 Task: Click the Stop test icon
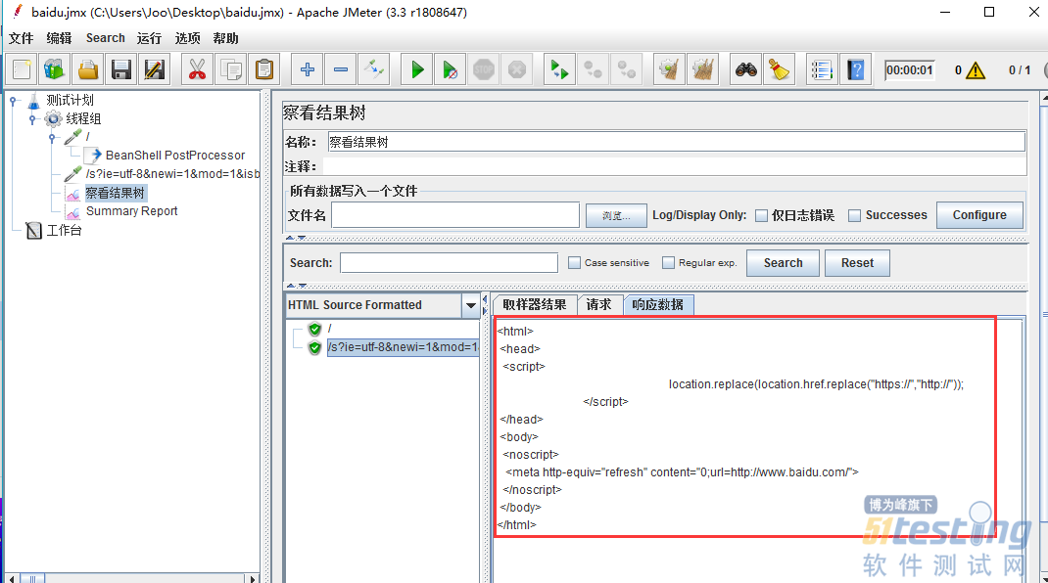pos(483,69)
